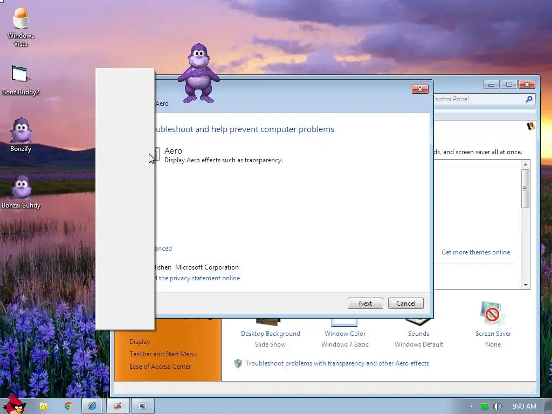Open the volume speaker tray icon
The image size is (552, 414).
click(498, 406)
